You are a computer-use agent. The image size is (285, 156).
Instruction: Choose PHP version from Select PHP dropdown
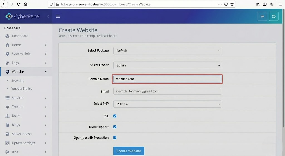tap(167, 104)
